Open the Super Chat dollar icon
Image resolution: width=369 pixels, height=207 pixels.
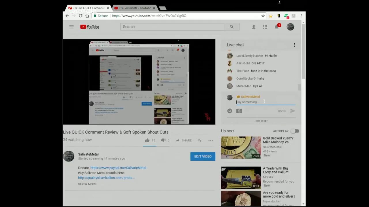tap(239, 111)
